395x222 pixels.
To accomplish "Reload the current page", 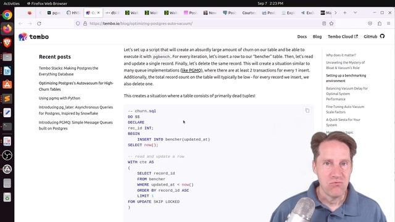I will (39, 23).
